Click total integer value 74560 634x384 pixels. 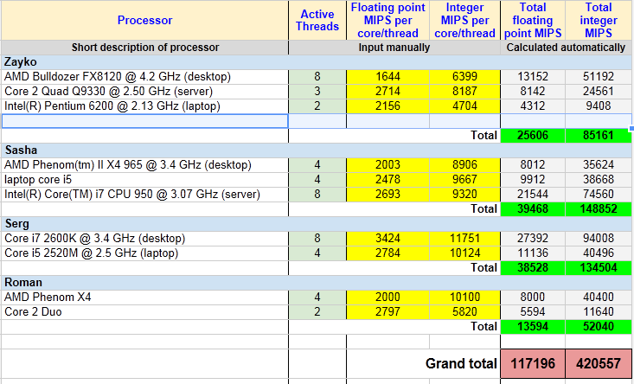click(599, 195)
